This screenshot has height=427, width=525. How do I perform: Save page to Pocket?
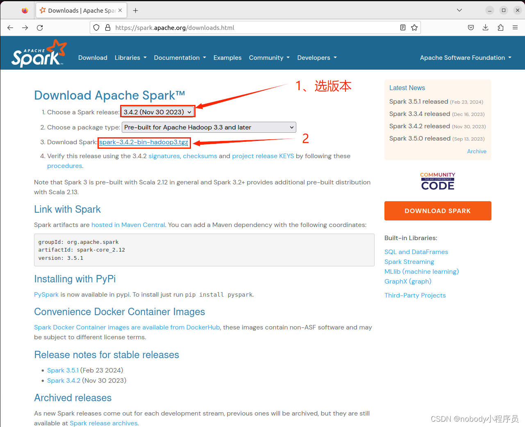[471, 27]
